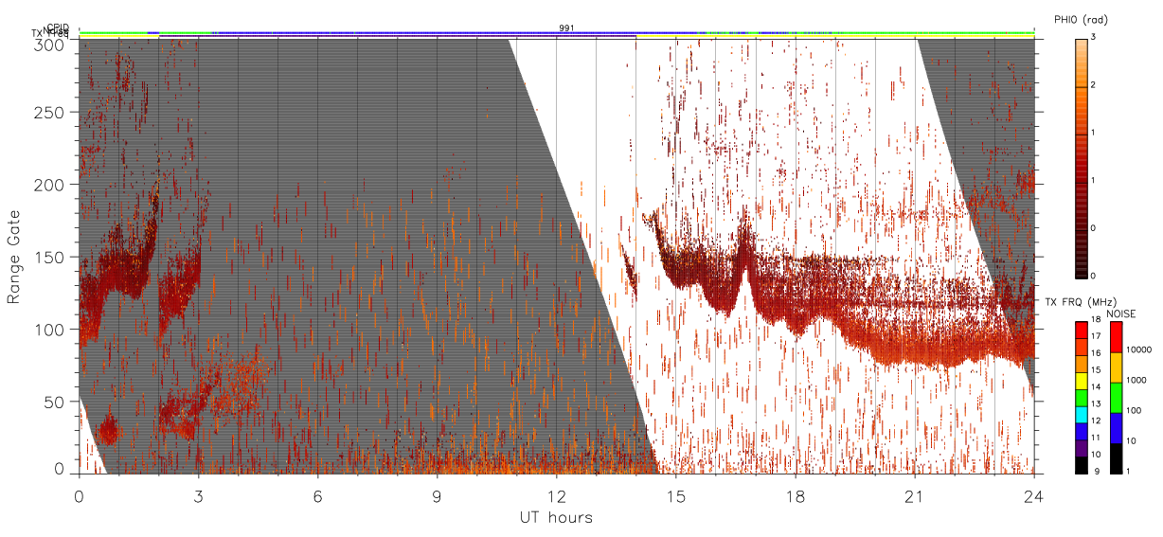Click the x-axis tick label '18'
The width and height of the screenshot is (1163, 537).
796,495
